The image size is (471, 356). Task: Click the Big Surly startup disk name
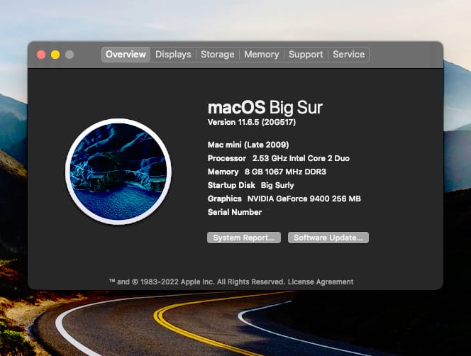(x=277, y=185)
